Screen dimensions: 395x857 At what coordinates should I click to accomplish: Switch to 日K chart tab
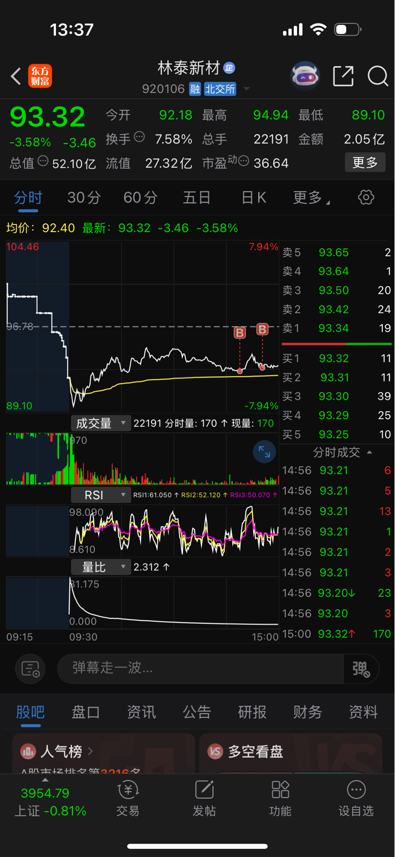(253, 197)
